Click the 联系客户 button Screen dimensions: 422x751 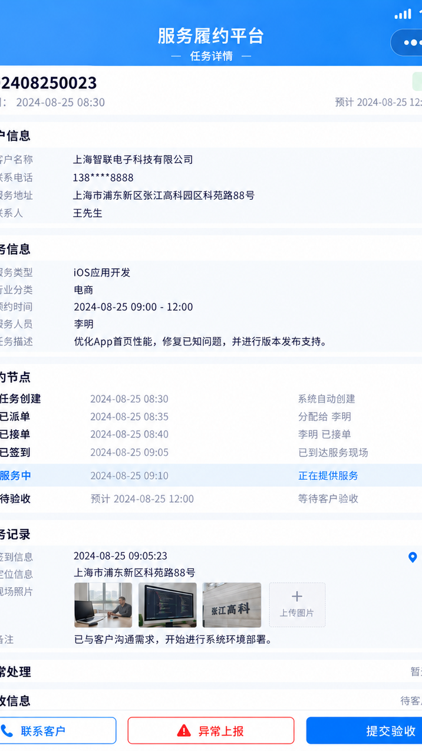pyautogui.click(x=58, y=731)
